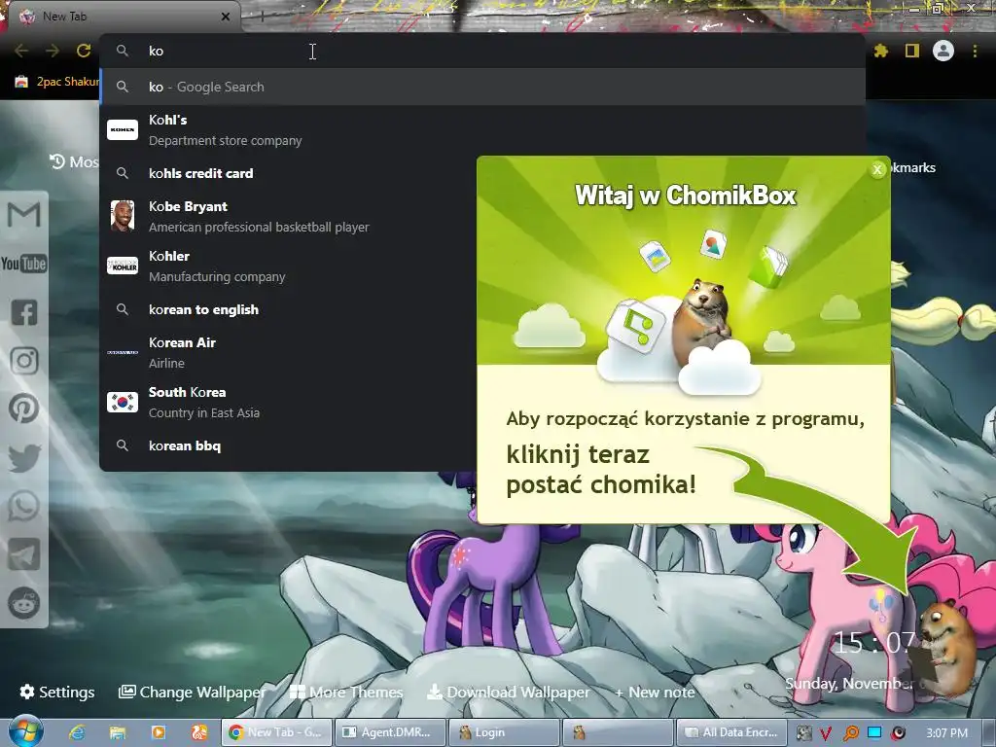The height and width of the screenshot is (747, 996).
Task: Switch to New Tab Chrome taskbar window
Action: (x=276, y=732)
